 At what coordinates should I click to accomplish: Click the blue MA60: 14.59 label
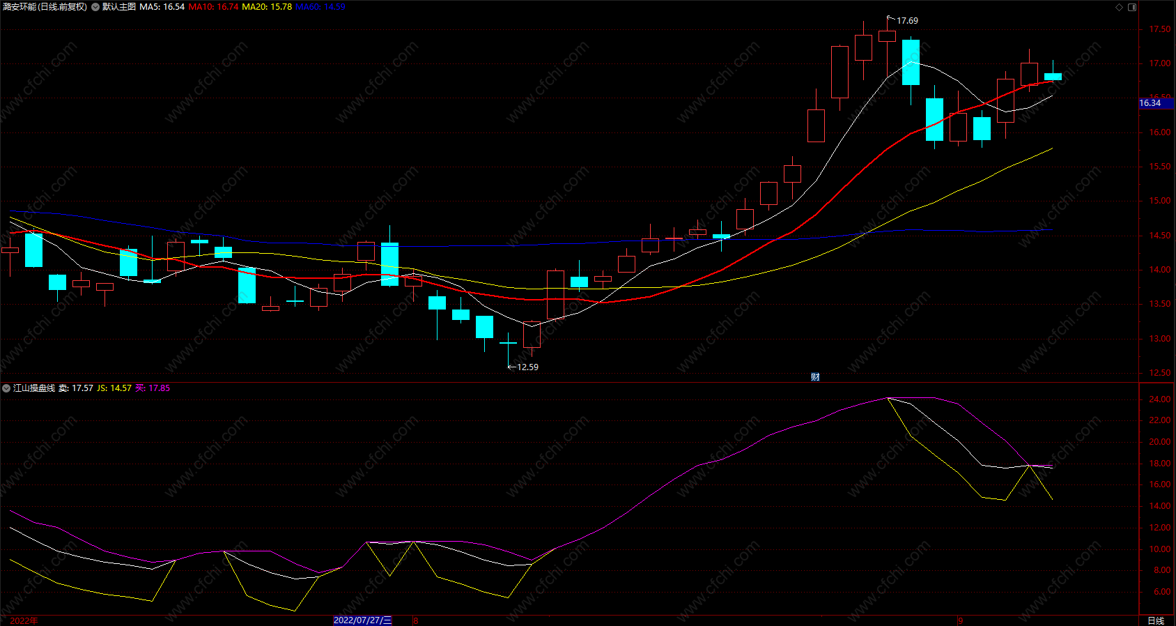[x=320, y=7]
